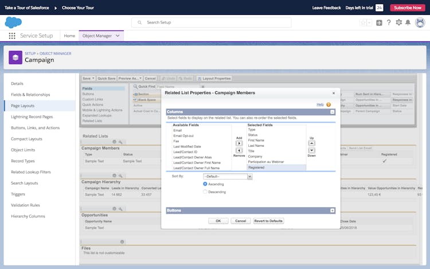The width and height of the screenshot is (430, 269).
Task: Move selected field Up with arrow
Action: pos(311,143)
